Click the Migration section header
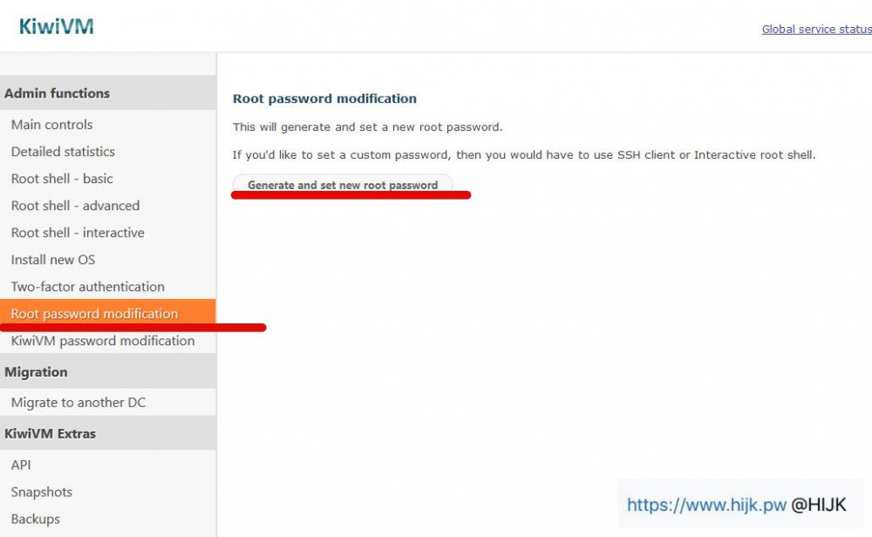 click(36, 372)
